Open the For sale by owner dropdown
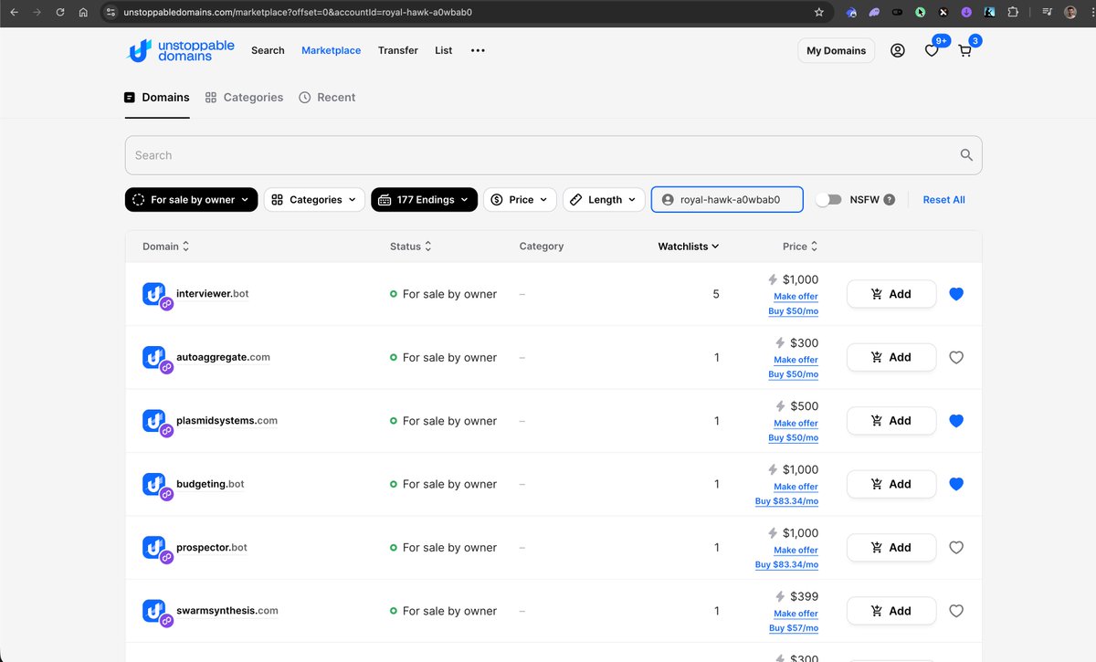Screen dimensions: 1096x662 click(x=192, y=200)
